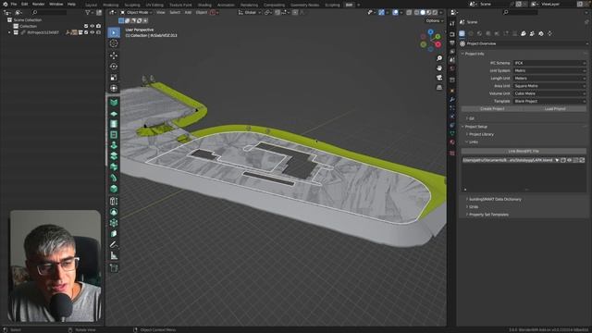Pick the BIM wall tool
Image resolution: width=592 pixels, height=333 pixels.
tap(114, 103)
